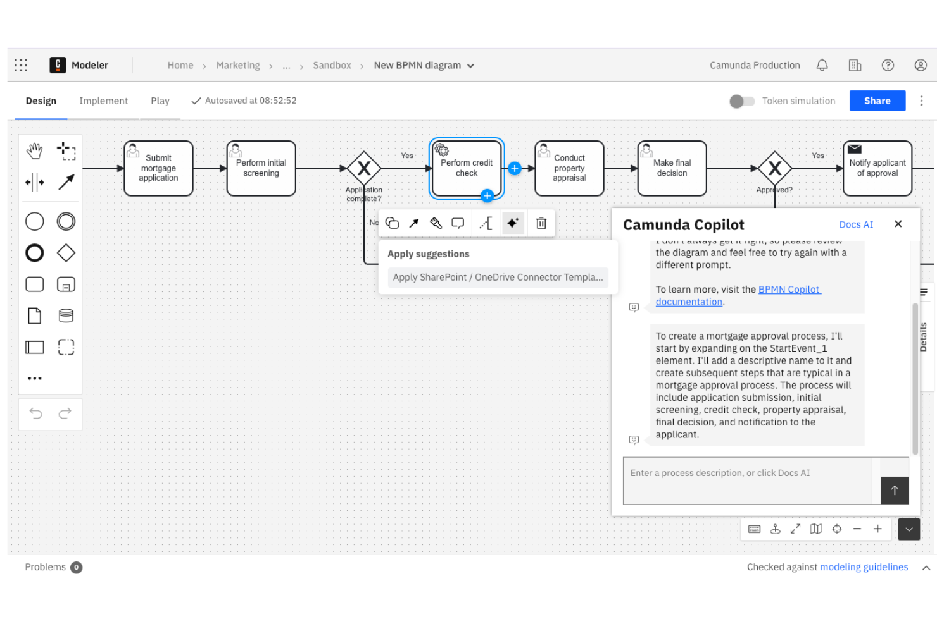This screenshot has width=937, height=624.
Task: Attach a text annotation to the task
Action: (486, 223)
